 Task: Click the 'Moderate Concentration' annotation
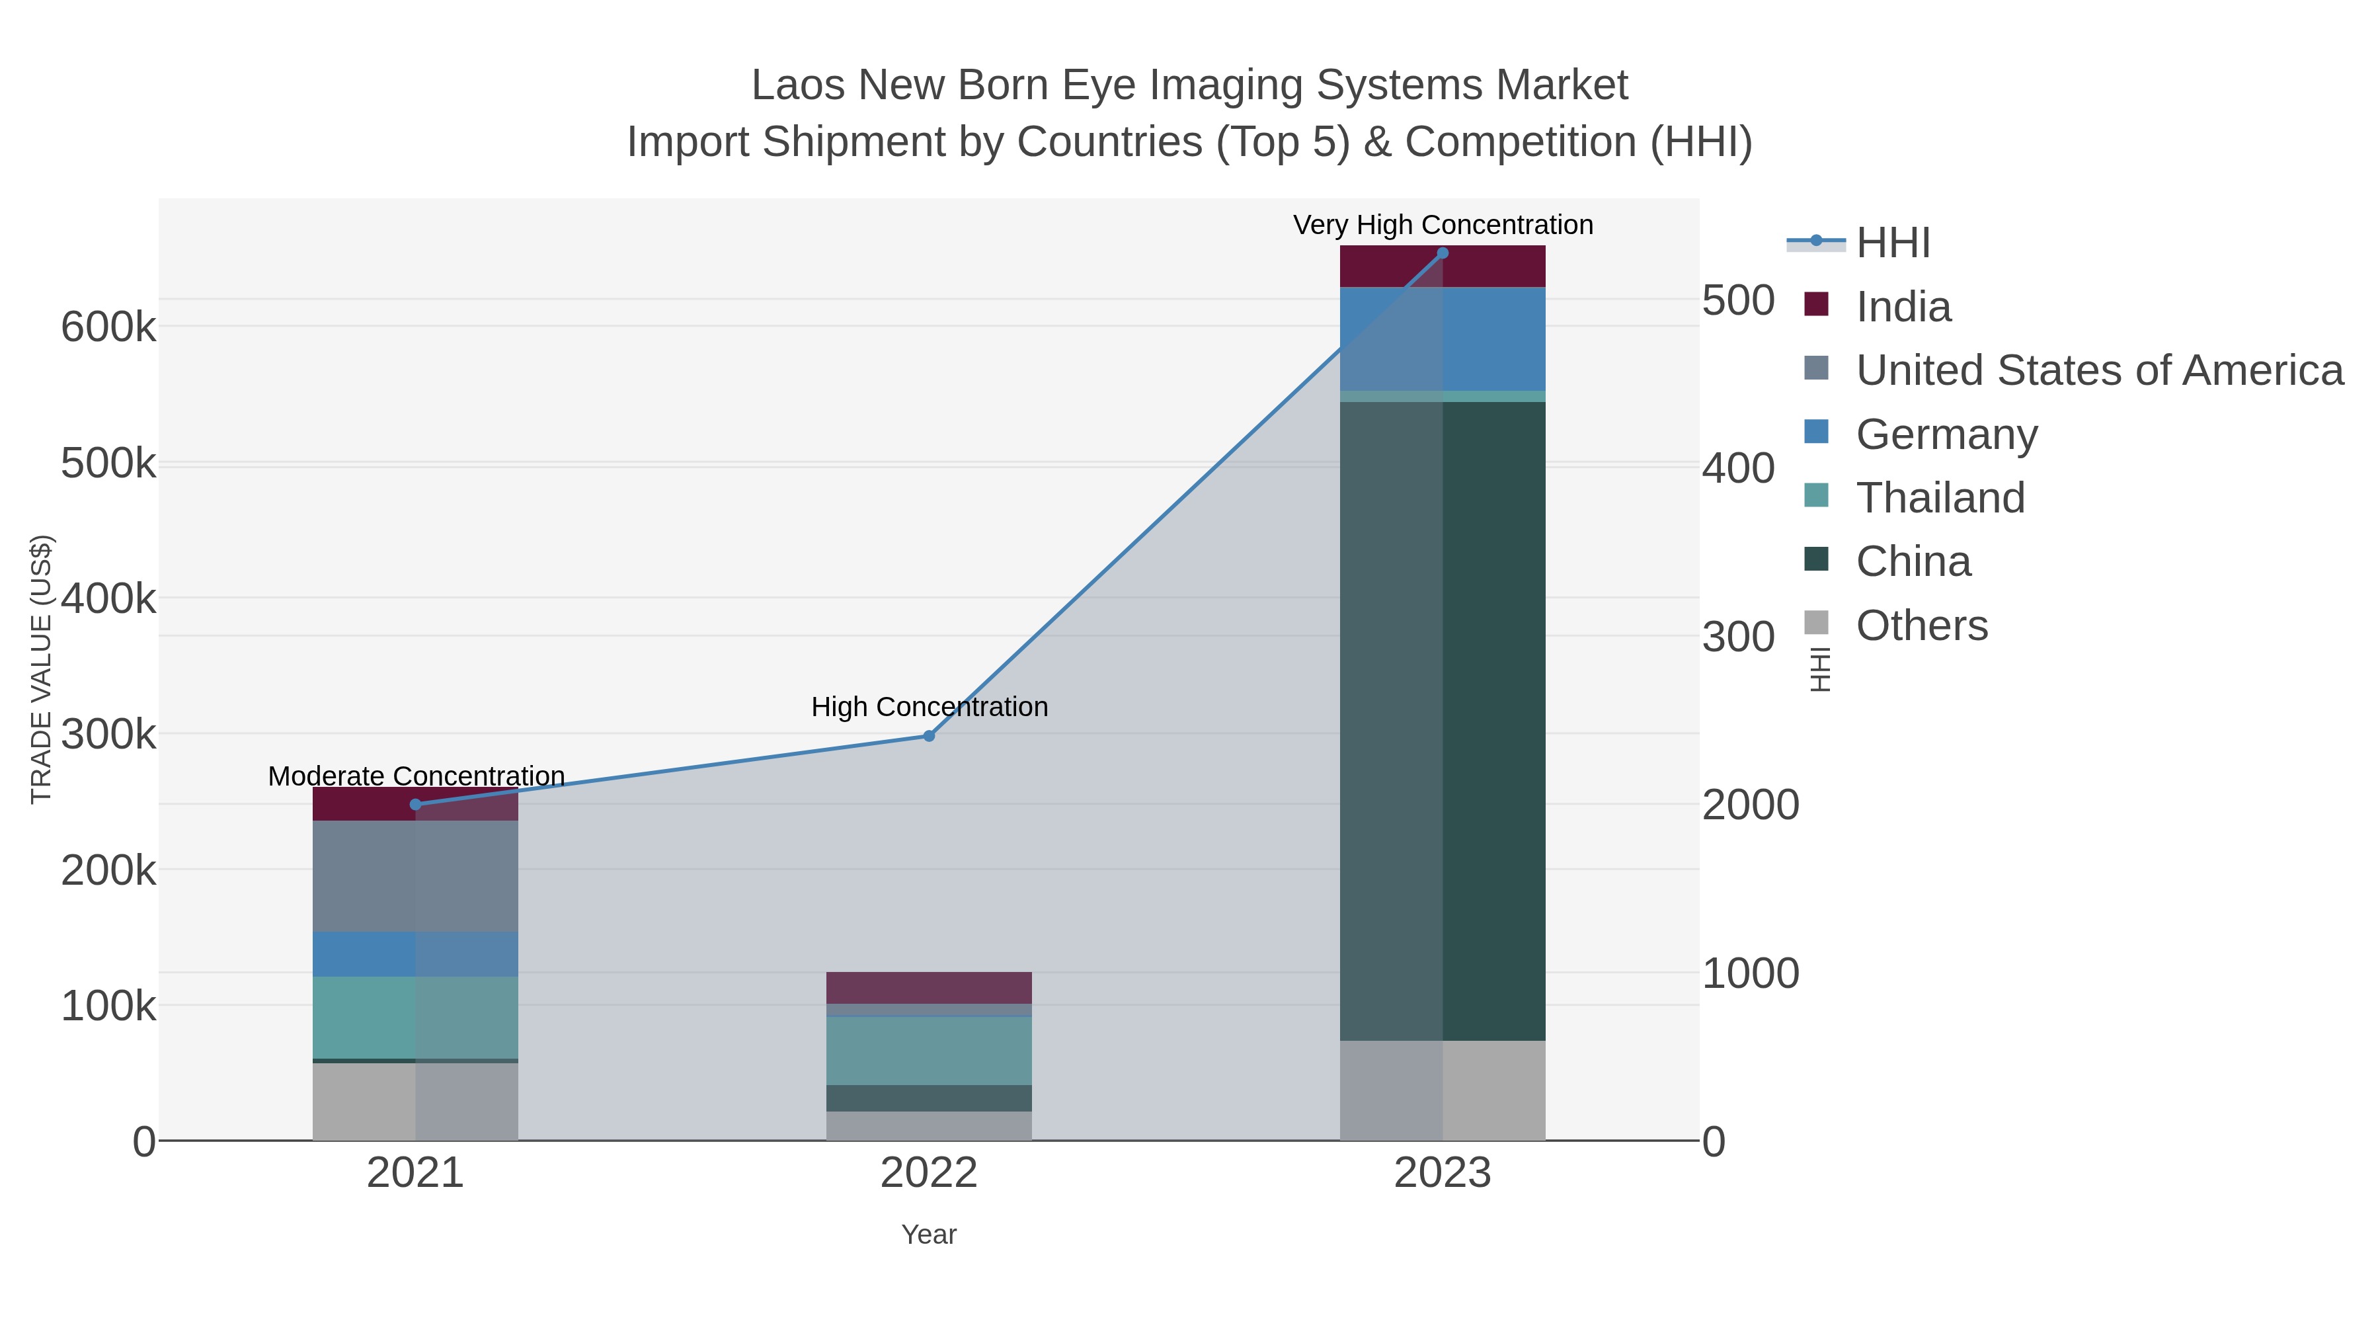click(416, 776)
